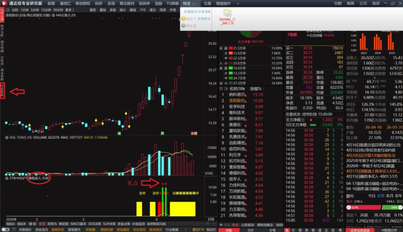Expand the 更多 period options
The image size is (403, 232).
[x=69, y=10]
